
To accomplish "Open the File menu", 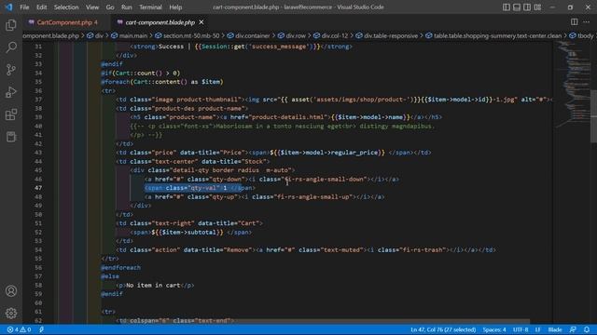I will 24,7.
